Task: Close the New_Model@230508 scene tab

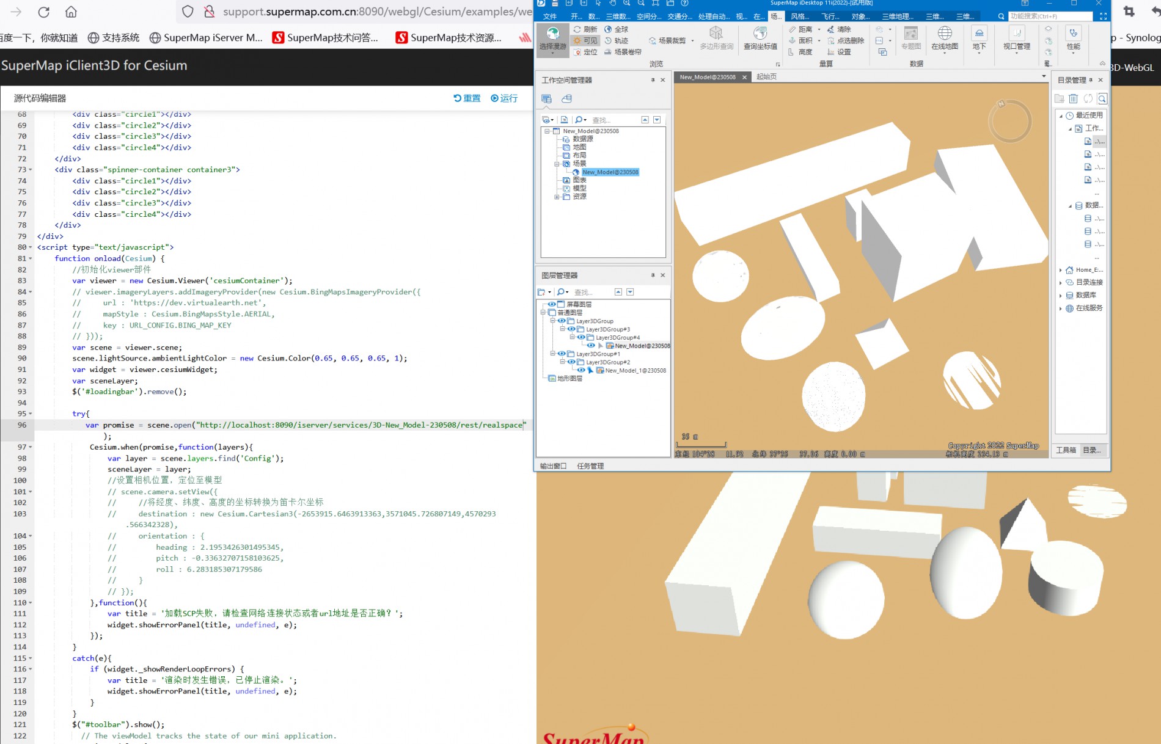Action: pyautogui.click(x=744, y=77)
